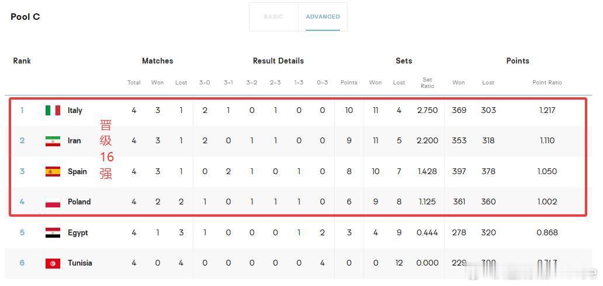This screenshot has width=603, height=286.
Task: Click the Spain flag icon
Action: (53, 171)
